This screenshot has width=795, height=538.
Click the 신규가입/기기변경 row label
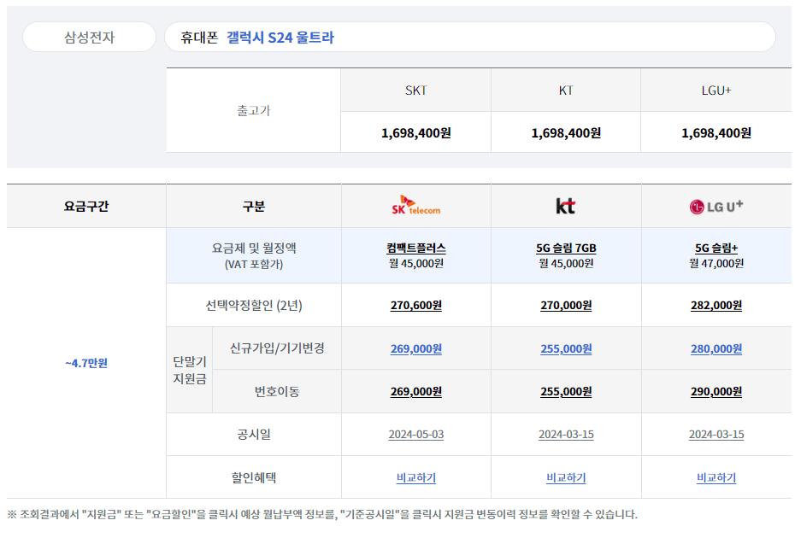[x=277, y=348]
